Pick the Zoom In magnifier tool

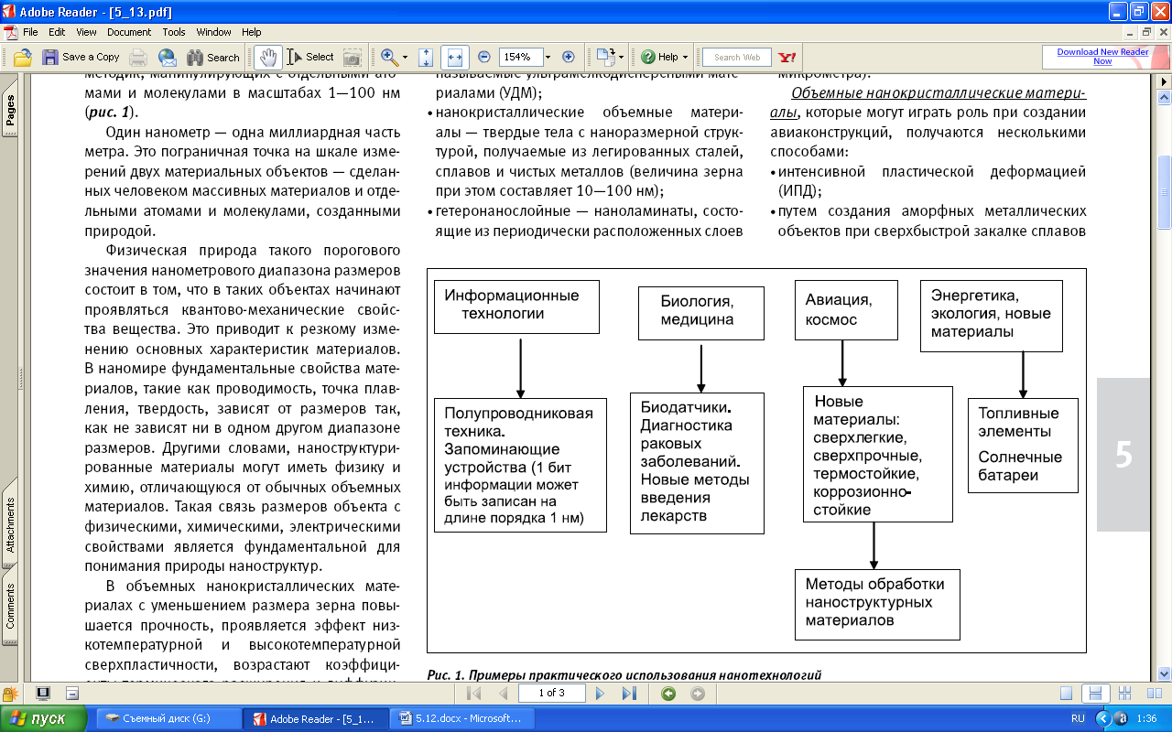coord(389,57)
